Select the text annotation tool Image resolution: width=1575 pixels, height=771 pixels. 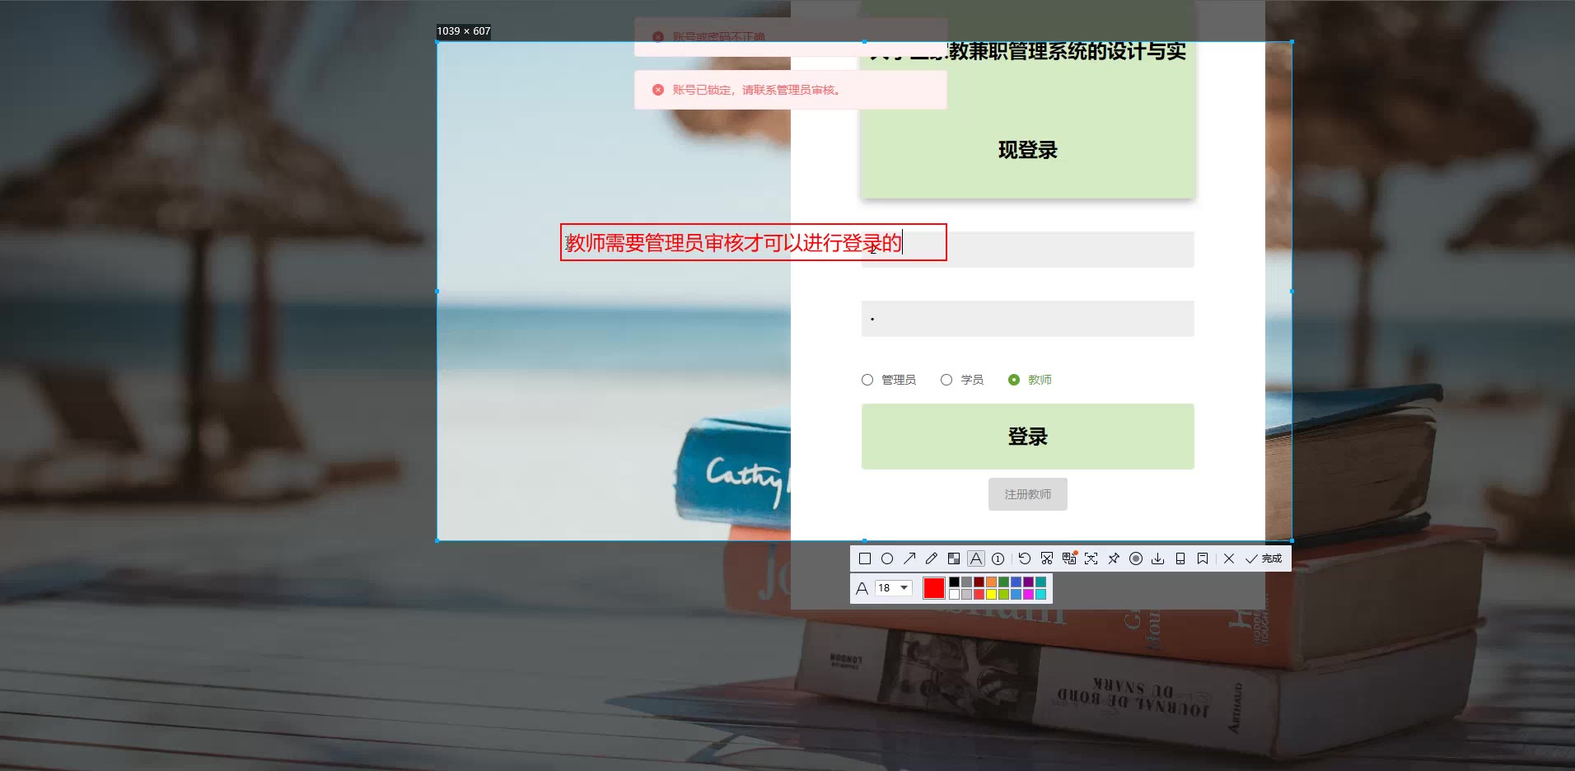976,558
